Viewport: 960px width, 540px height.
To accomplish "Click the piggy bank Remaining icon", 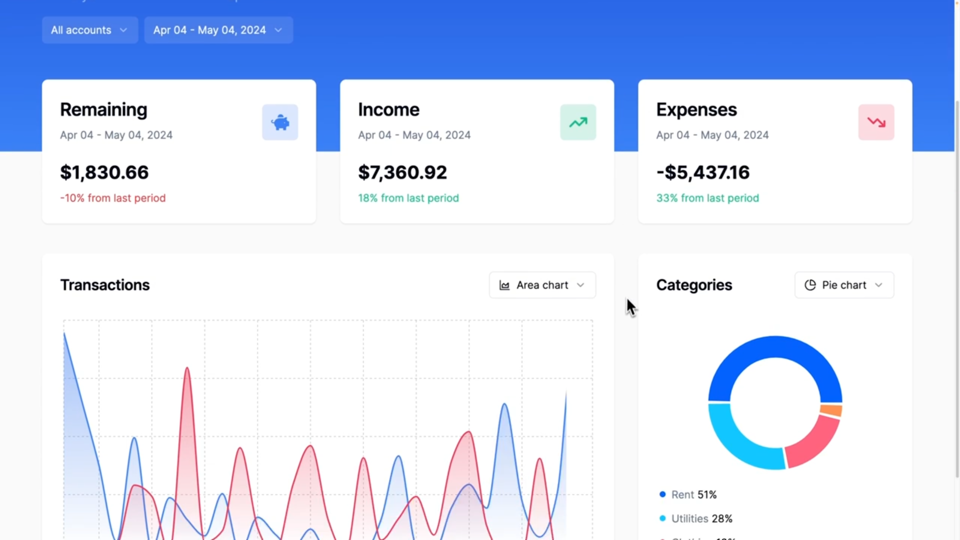I will coord(280,122).
